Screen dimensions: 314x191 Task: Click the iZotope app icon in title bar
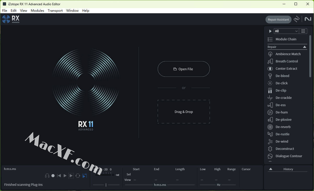click(4, 4)
